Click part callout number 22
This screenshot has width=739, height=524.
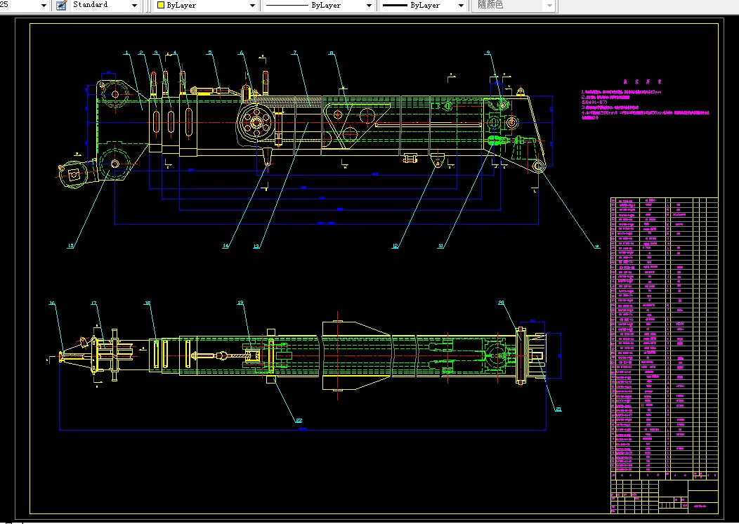tap(299, 420)
